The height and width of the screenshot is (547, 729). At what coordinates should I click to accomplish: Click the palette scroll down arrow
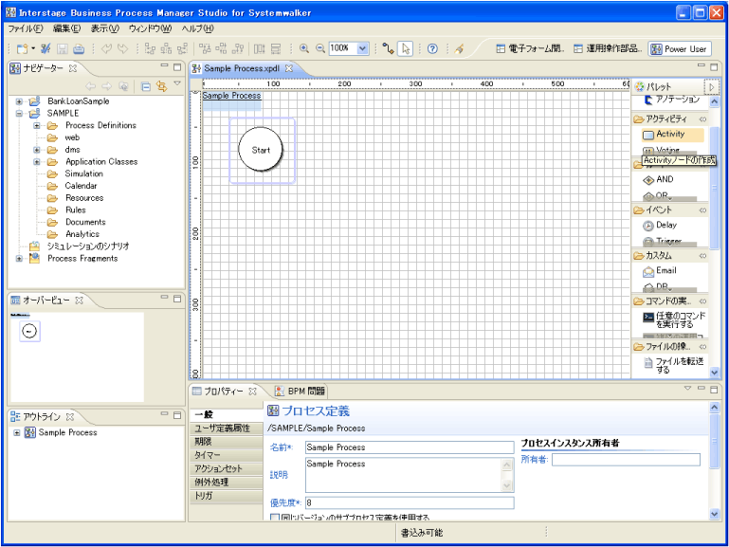coord(714,373)
